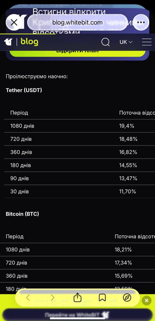155x321 pixels.
Task: Click the yellow-green open plan button
Action: 77,51
